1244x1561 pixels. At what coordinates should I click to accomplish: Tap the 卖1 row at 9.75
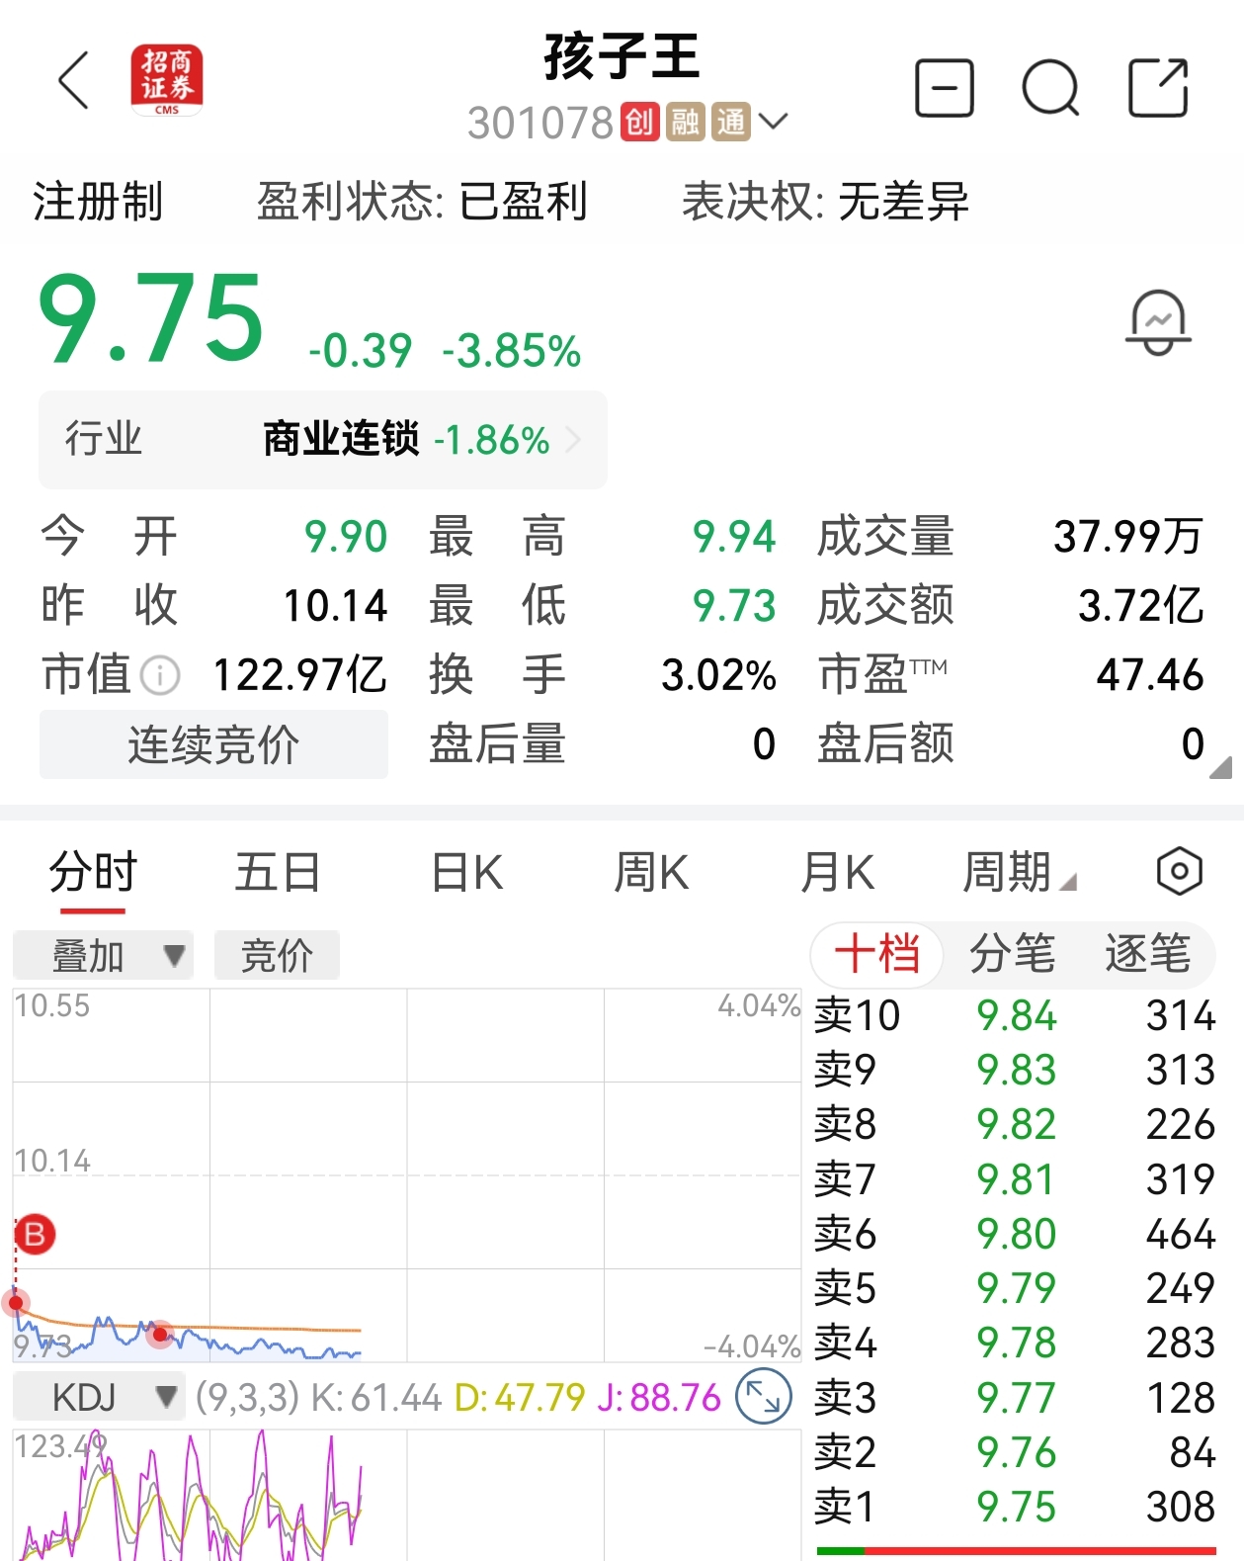(x=1015, y=1507)
